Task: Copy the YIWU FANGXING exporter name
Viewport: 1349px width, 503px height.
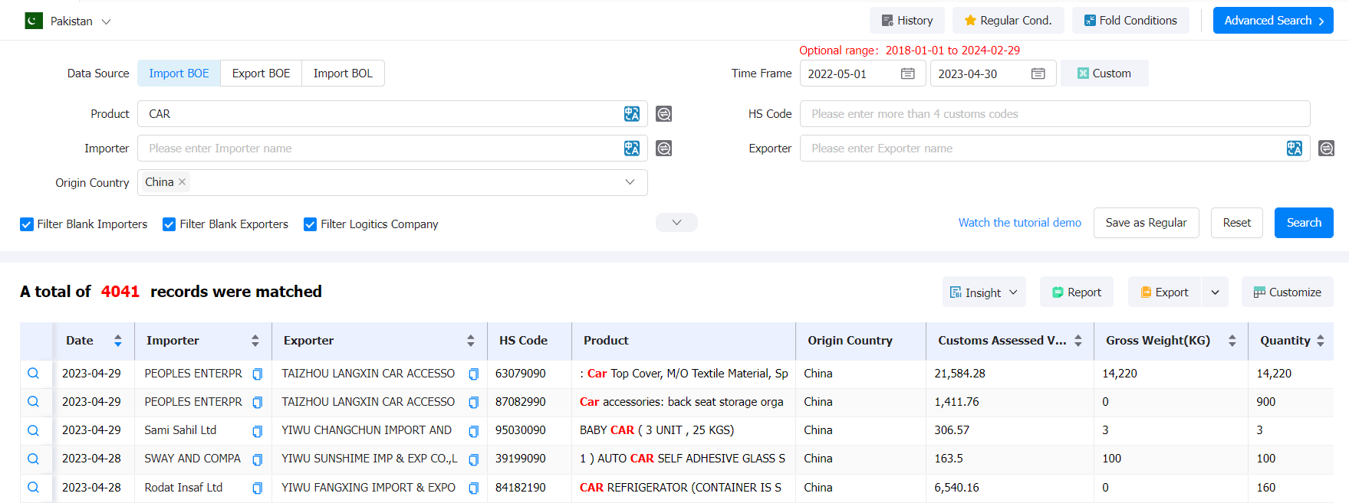Action: [473, 488]
